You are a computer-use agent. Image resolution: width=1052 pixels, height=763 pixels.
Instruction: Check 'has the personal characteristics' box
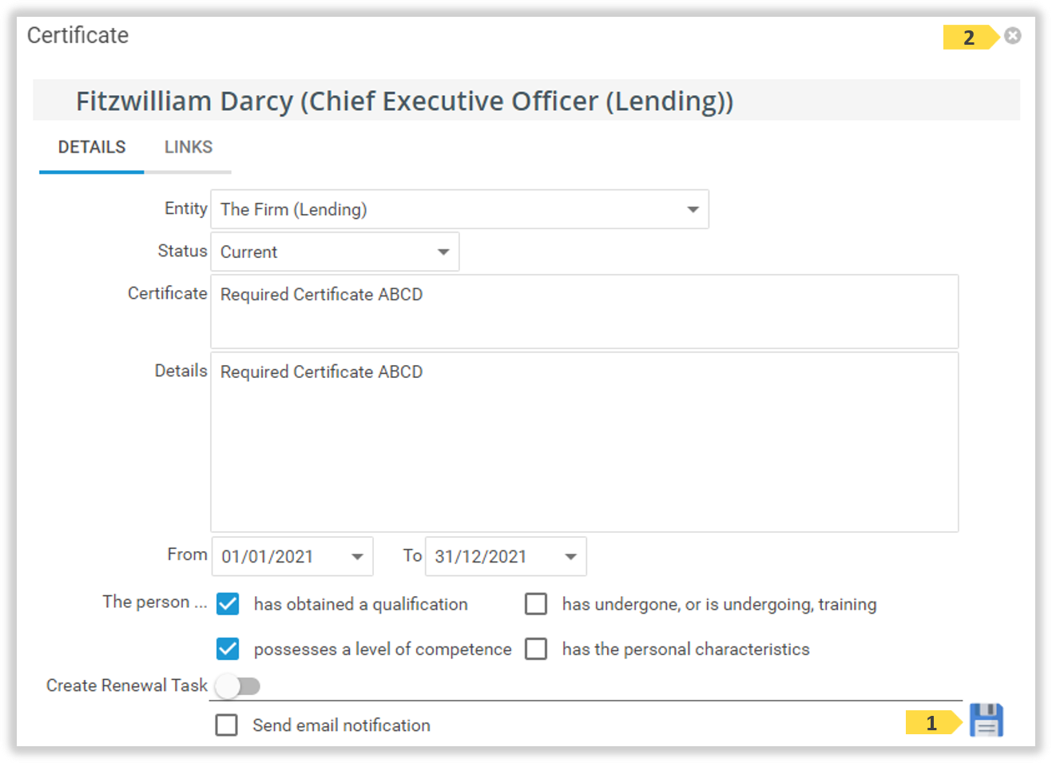point(536,649)
